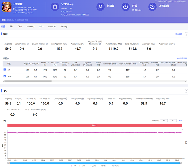Toggle FPS series in chart legend
This screenshot has height=167, width=188.
coord(73,165)
